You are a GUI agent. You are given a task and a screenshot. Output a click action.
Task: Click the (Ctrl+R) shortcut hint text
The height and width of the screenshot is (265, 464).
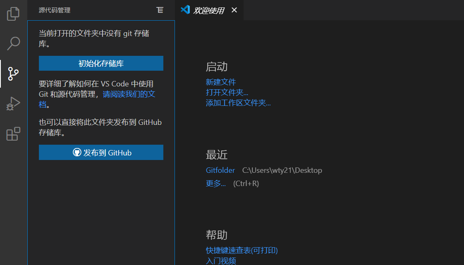[246, 184]
